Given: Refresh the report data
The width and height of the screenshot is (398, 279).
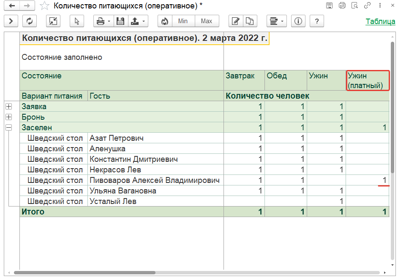Looking at the screenshot, I should 30,21.
